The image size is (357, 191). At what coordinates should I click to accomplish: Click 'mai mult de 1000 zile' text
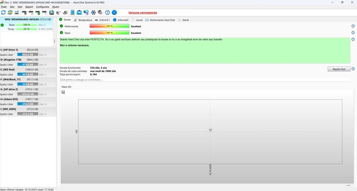coord(103,71)
